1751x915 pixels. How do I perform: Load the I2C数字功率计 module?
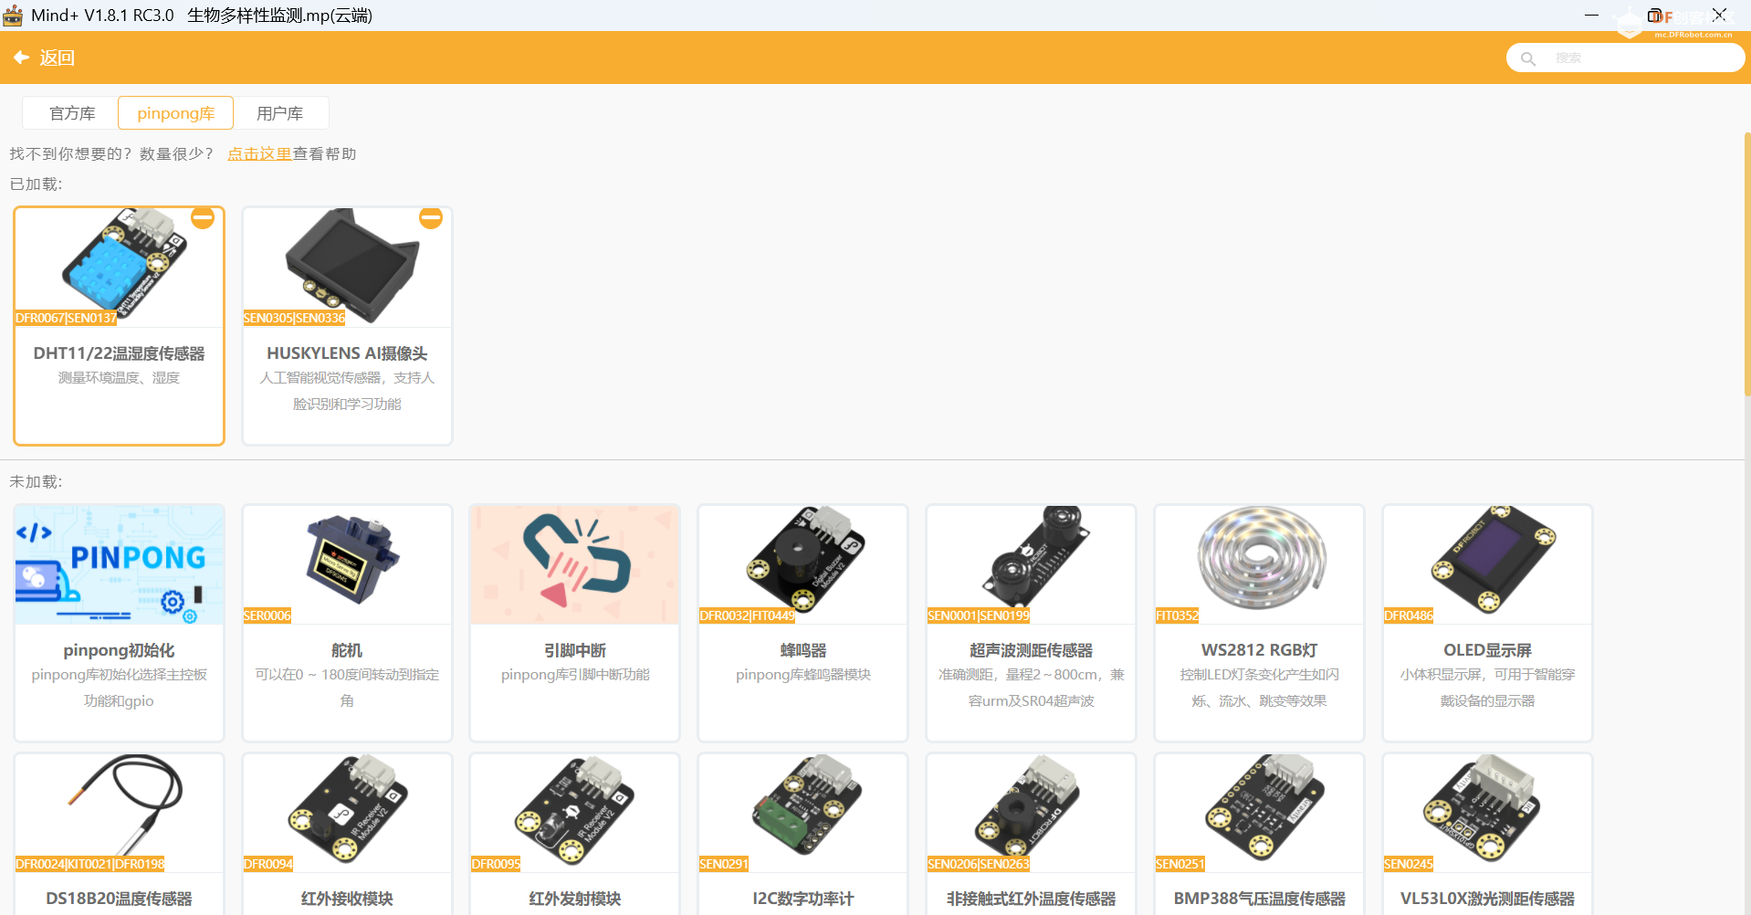pyautogui.click(x=803, y=834)
